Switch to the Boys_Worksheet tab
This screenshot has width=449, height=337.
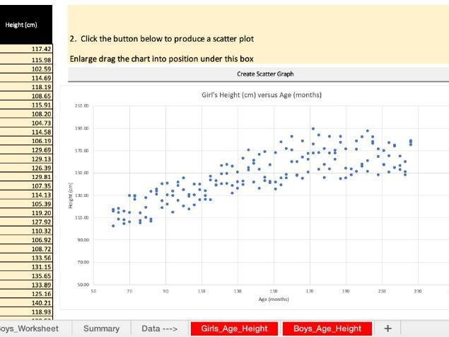[x=28, y=329]
